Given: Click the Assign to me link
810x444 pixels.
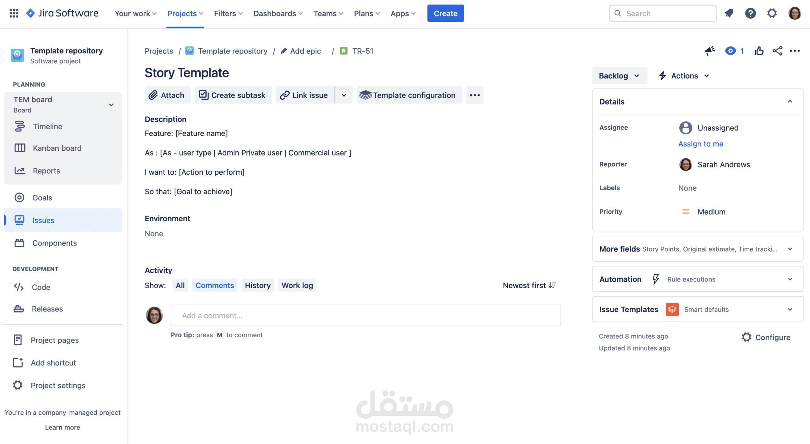Looking at the screenshot, I should (x=701, y=144).
